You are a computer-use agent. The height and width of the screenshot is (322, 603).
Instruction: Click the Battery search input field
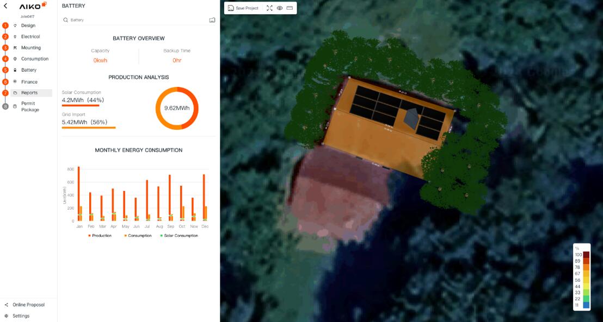pos(136,20)
